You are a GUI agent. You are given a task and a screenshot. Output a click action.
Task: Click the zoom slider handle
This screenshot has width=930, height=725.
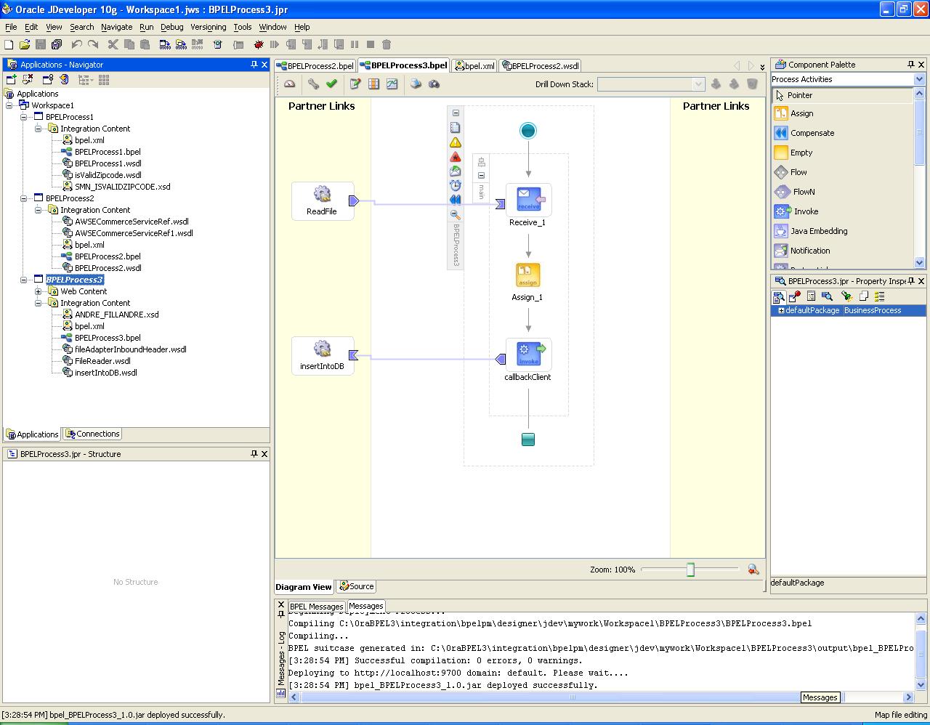pyautogui.click(x=690, y=570)
